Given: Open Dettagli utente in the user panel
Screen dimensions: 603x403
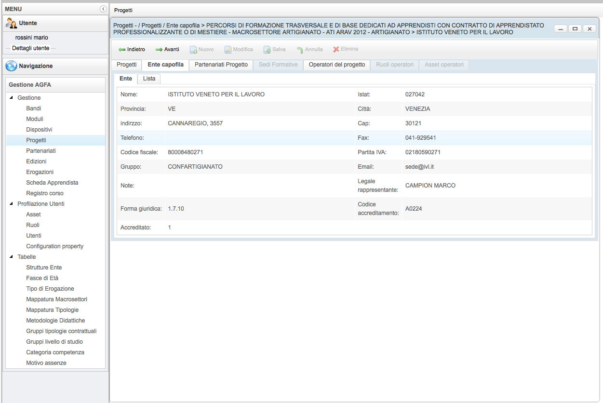Looking at the screenshot, I should [31, 48].
